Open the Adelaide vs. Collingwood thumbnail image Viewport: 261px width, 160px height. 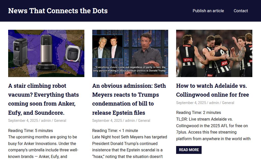214,53
